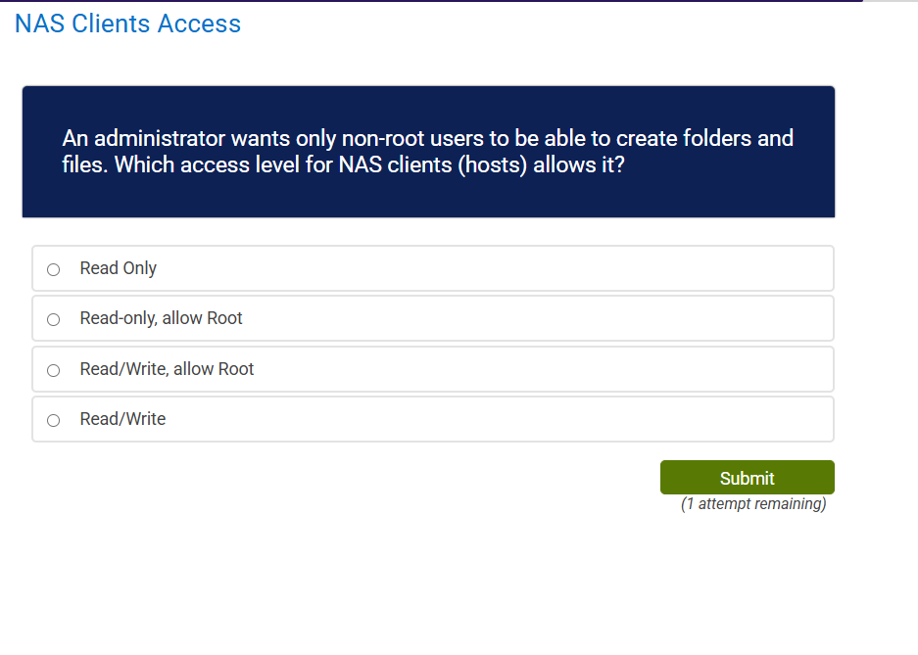This screenshot has width=918, height=655.
Task: Pick the Read/Write radio button
Action: (x=53, y=419)
